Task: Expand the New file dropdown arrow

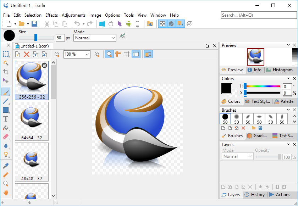Action: (x=15, y=24)
